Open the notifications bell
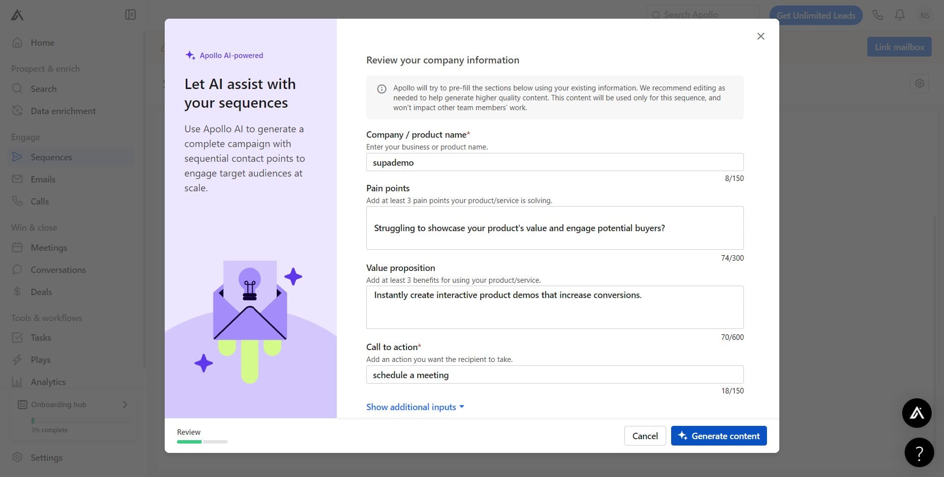 [899, 15]
